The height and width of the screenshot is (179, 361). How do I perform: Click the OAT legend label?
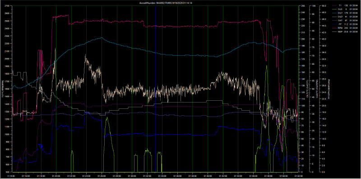pos(340,20)
